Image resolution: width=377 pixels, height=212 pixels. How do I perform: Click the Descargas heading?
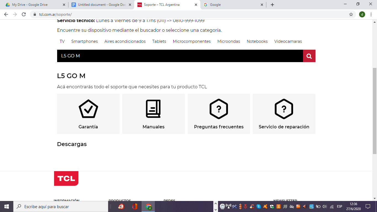click(72, 144)
